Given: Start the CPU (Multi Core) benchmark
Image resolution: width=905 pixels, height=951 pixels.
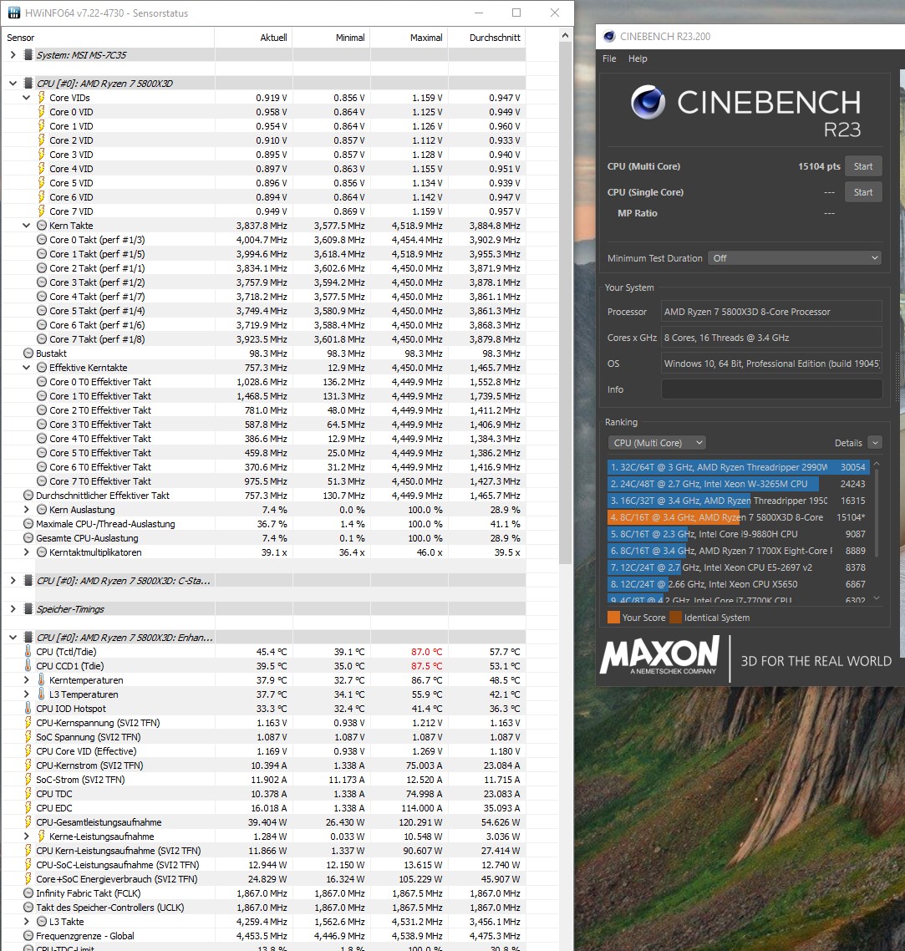Looking at the screenshot, I should (x=863, y=166).
